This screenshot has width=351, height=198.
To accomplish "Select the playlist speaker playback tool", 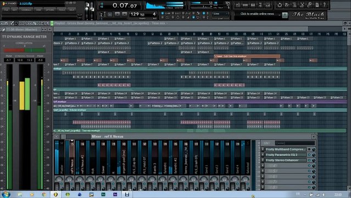I will click(47, 23).
